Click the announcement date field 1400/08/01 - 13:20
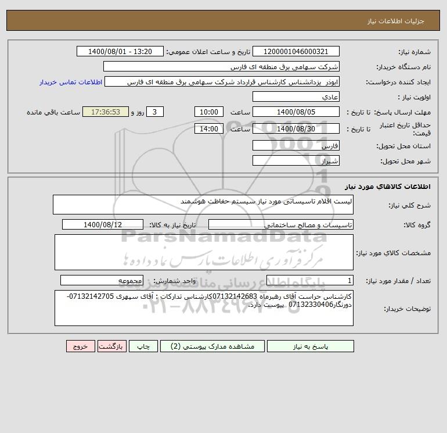 (x=120, y=51)
